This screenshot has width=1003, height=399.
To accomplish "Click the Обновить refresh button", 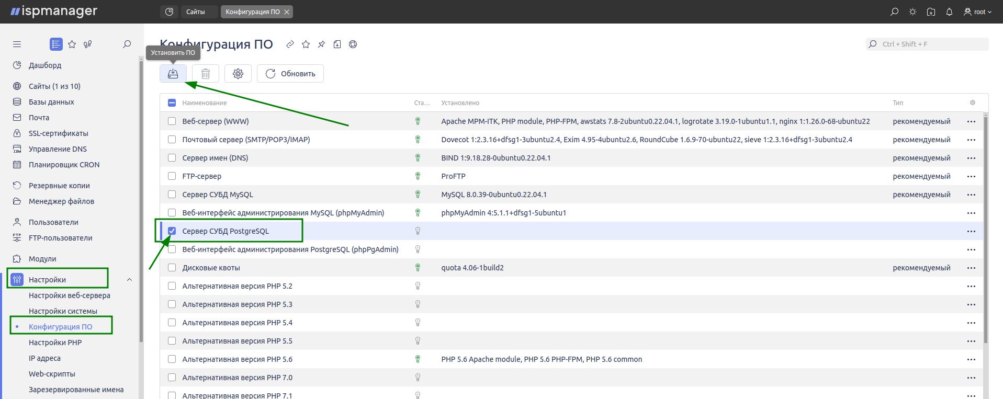I will 290,74.
